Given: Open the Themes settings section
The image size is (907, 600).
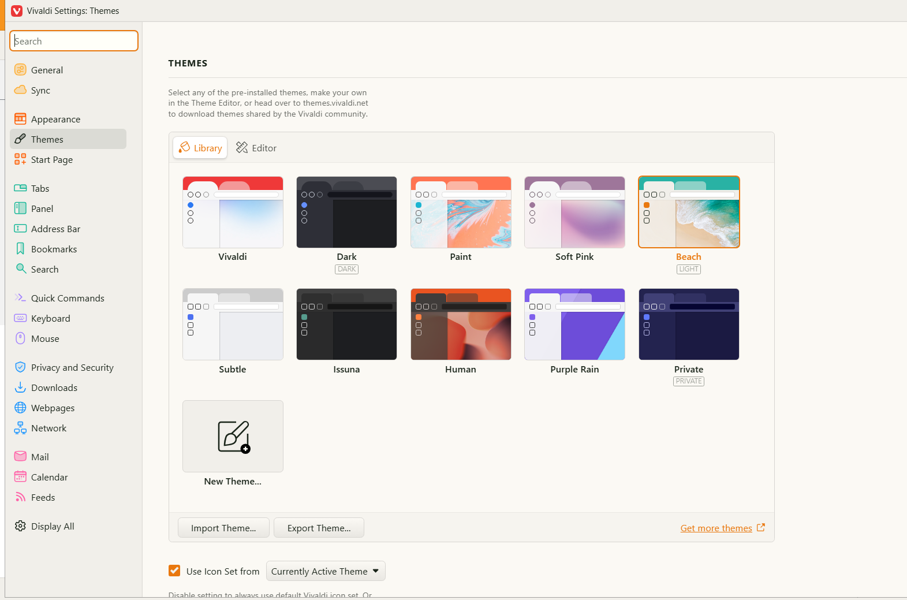Looking at the screenshot, I should [x=68, y=139].
